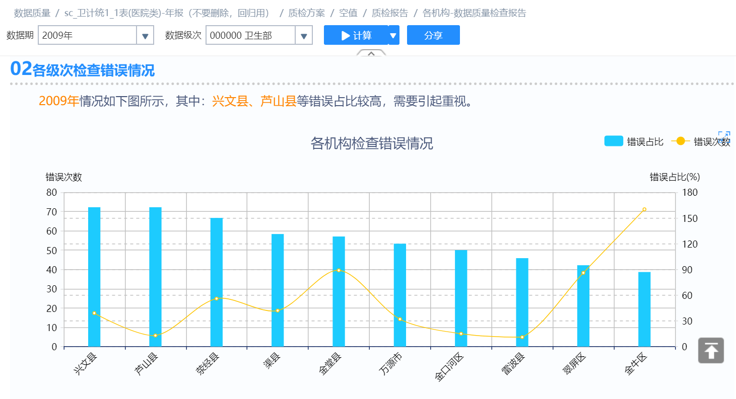Click the 02各级次检查错误情况 heading

(x=83, y=69)
